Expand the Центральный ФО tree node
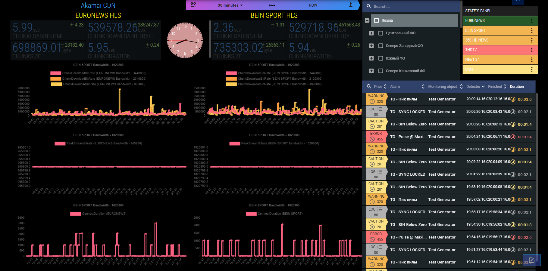 (371, 33)
